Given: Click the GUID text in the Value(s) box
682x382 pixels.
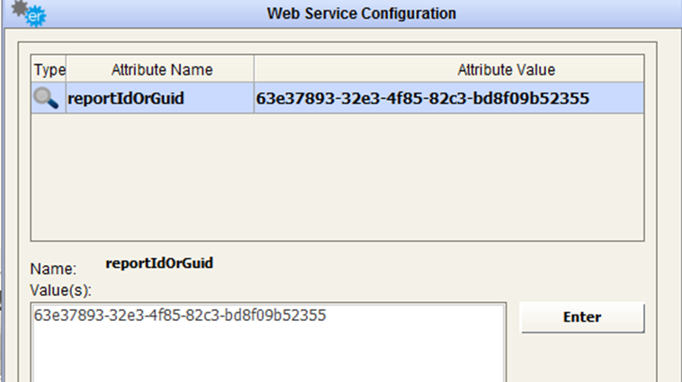Looking at the screenshot, I should point(180,315).
